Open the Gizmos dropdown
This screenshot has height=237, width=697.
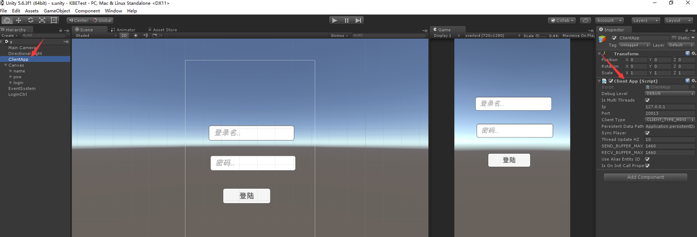(340, 35)
